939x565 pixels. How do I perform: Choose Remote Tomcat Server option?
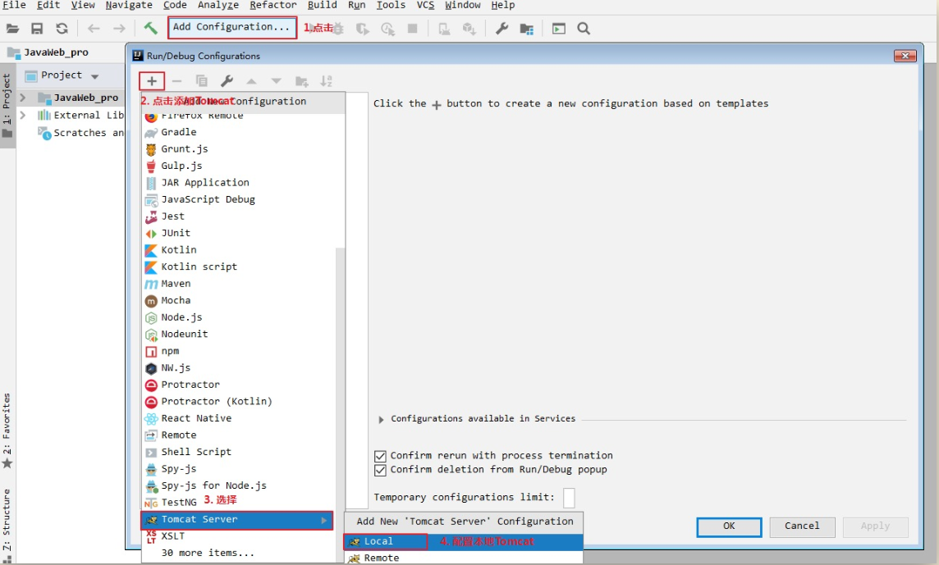(x=464, y=558)
